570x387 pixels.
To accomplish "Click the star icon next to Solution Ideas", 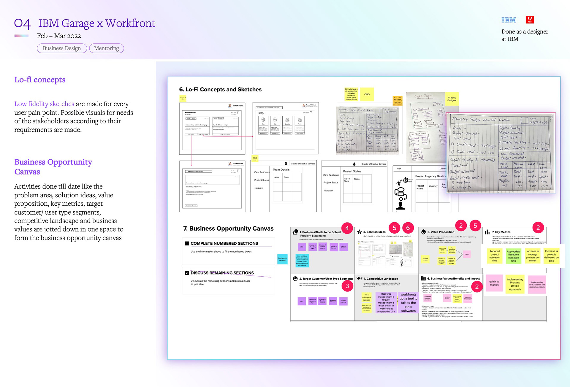I will tap(360, 232).
